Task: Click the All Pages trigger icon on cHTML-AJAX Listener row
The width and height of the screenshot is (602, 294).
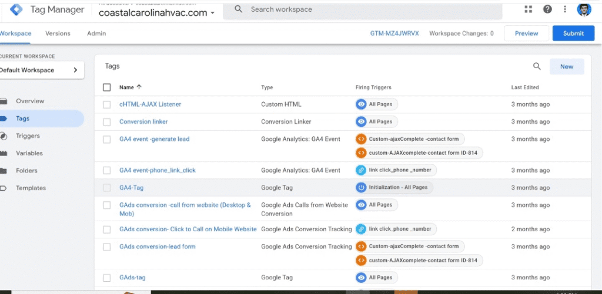Action: coord(361,104)
